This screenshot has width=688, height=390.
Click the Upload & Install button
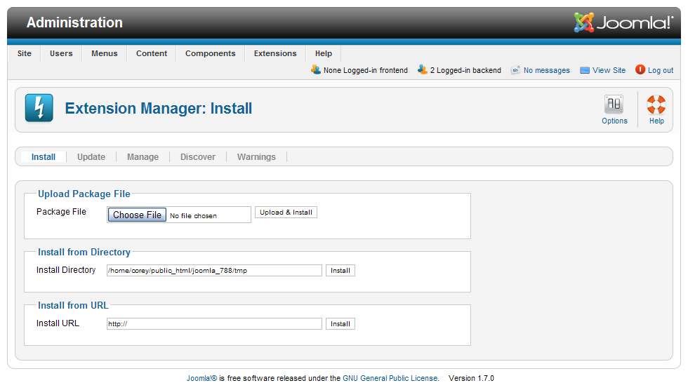click(x=286, y=213)
